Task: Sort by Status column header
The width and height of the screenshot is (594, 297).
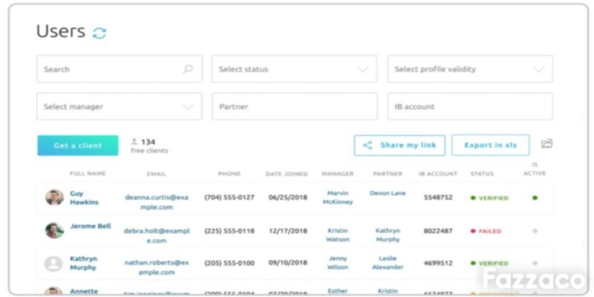Action: 482,174
